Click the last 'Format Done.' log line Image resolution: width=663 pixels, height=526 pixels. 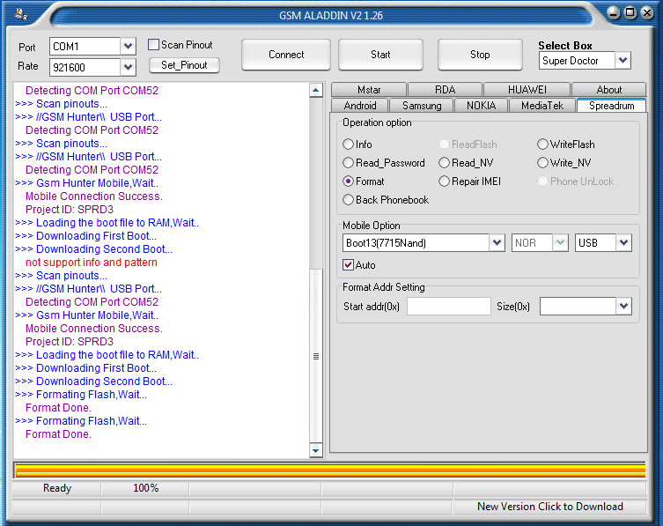[x=58, y=434]
